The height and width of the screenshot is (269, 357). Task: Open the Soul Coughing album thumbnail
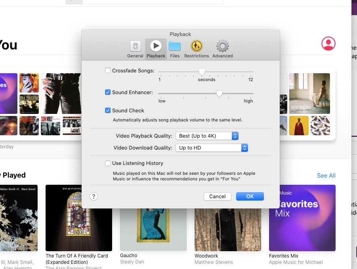tap(29, 104)
